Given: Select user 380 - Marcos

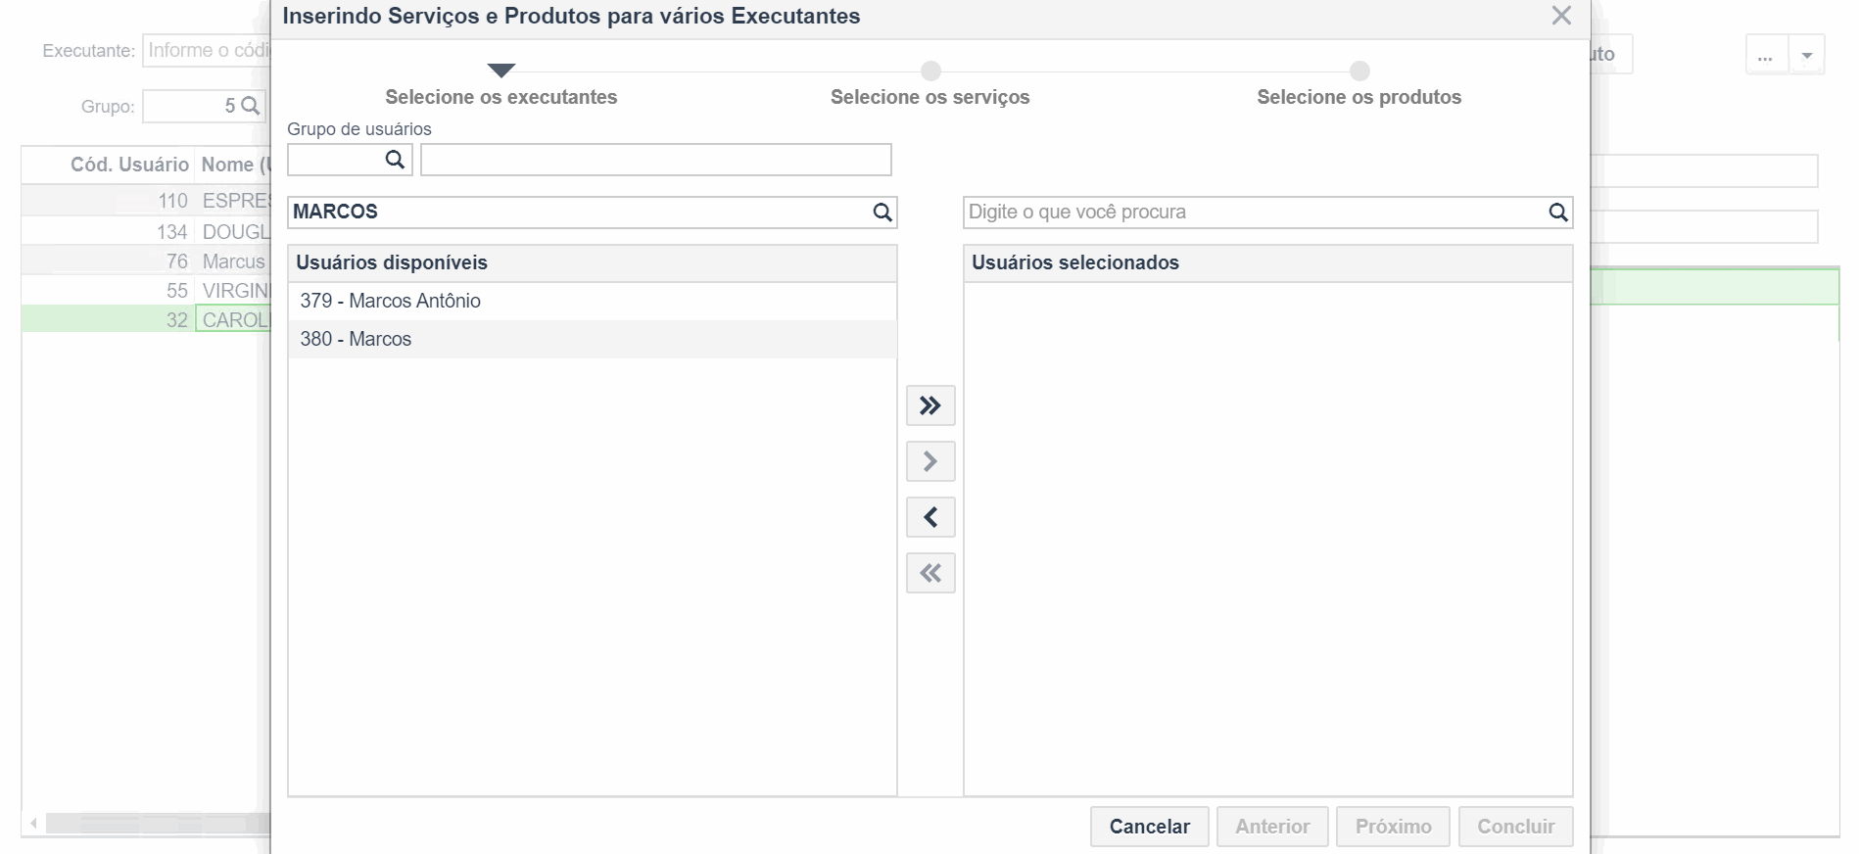Looking at the screenshot, I should (593, 339).
